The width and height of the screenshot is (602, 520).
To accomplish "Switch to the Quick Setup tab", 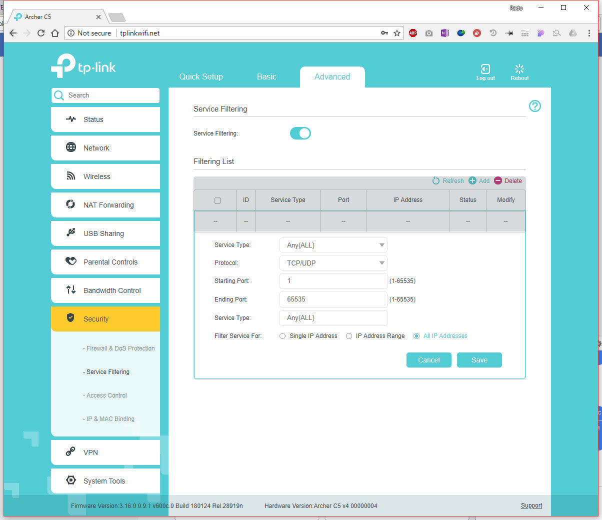I will point(201,76).
